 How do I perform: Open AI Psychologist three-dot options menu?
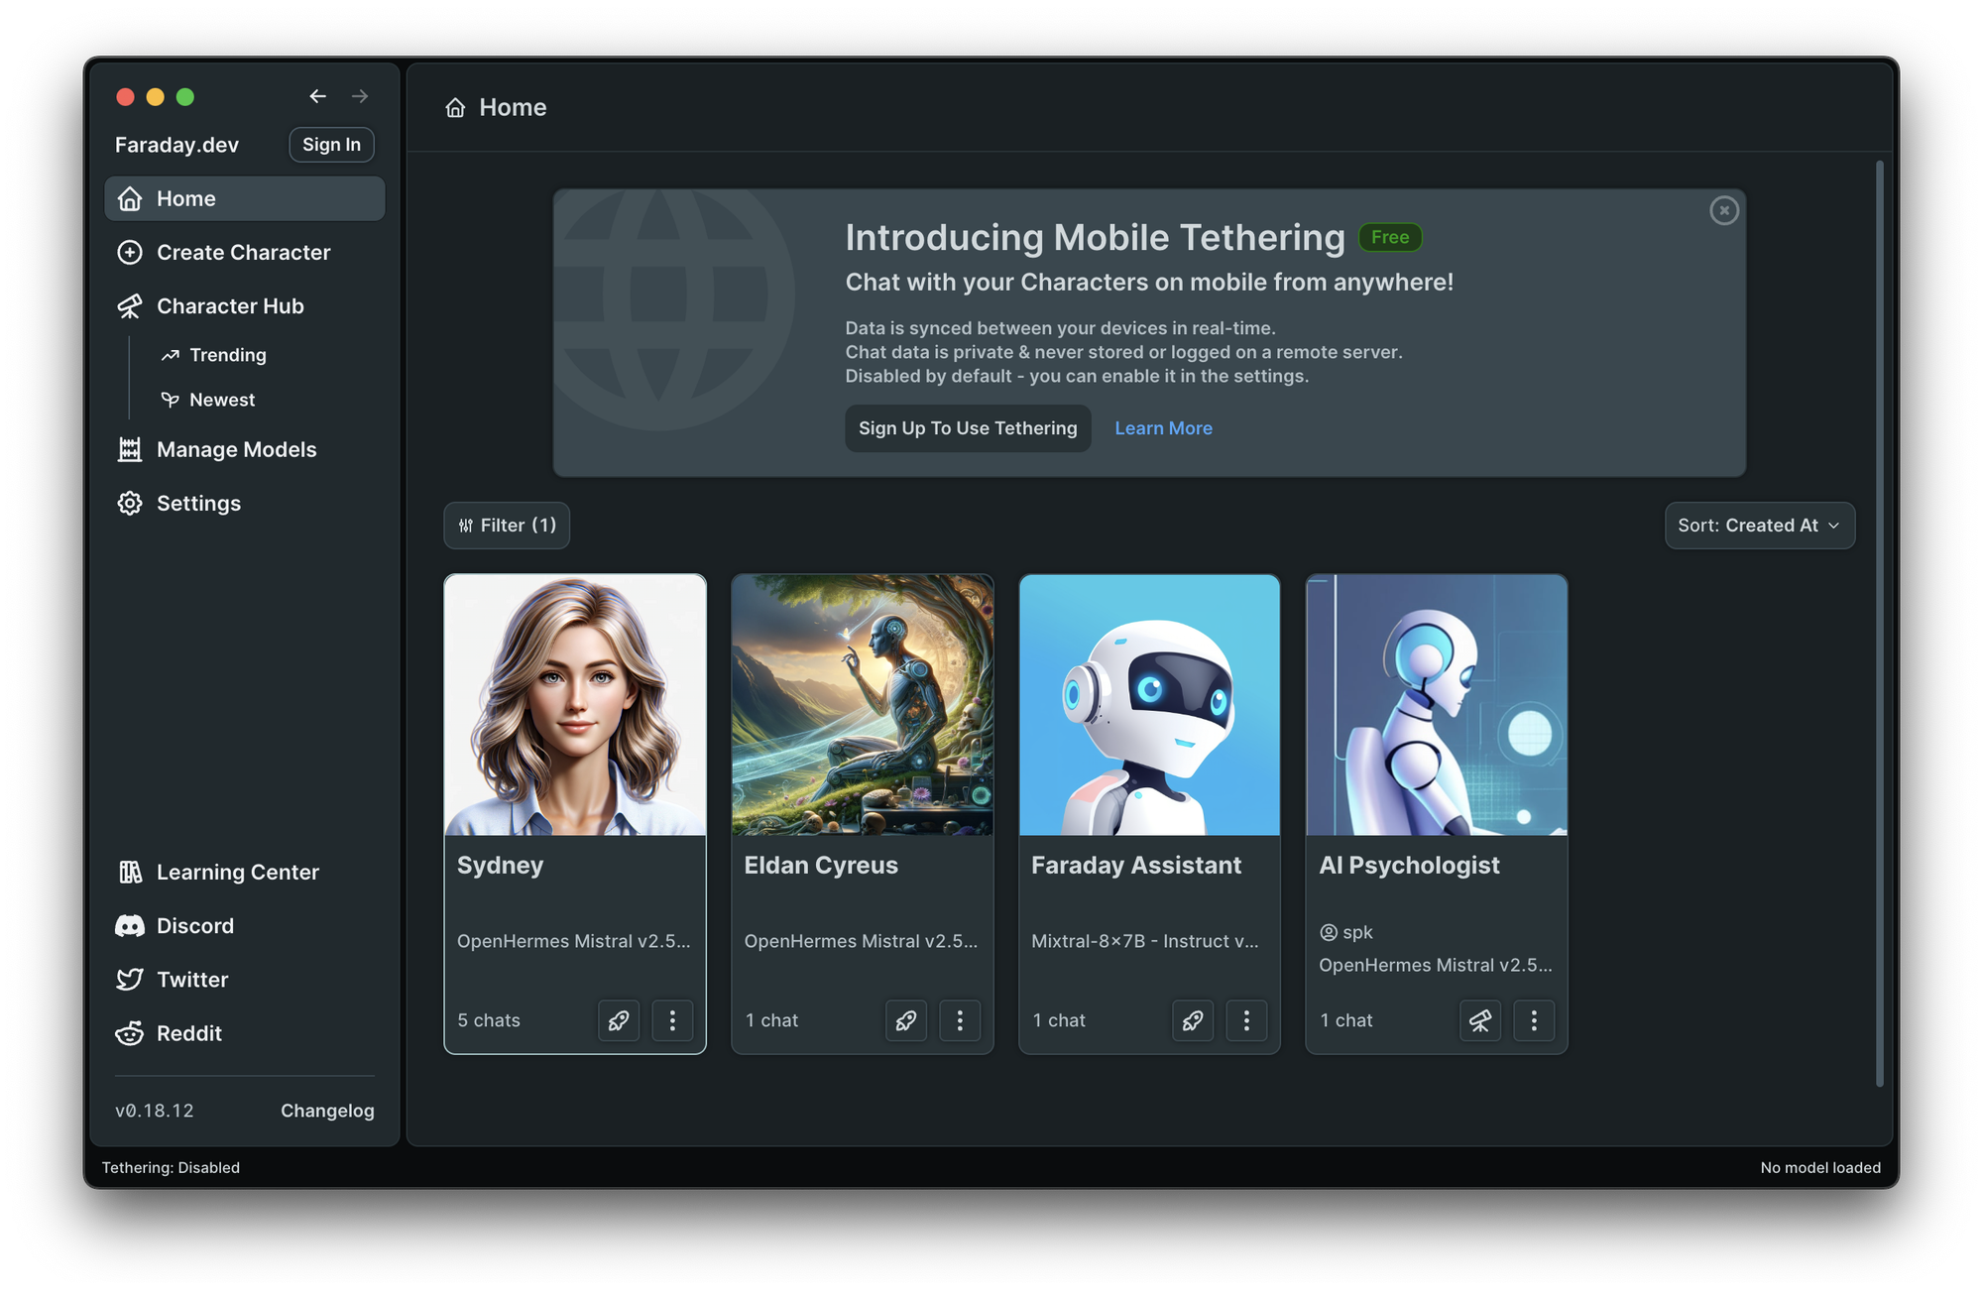[1534, 1020]
